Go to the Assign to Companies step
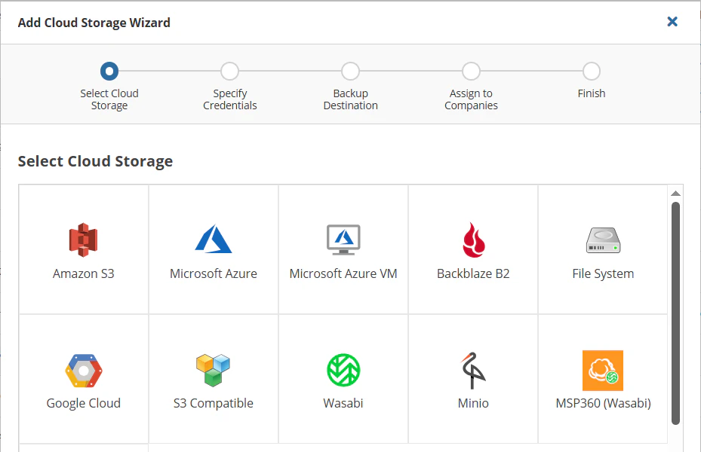The width and height of the screenshot is (701, 452). pyautogui.click(x=471, y=72)
